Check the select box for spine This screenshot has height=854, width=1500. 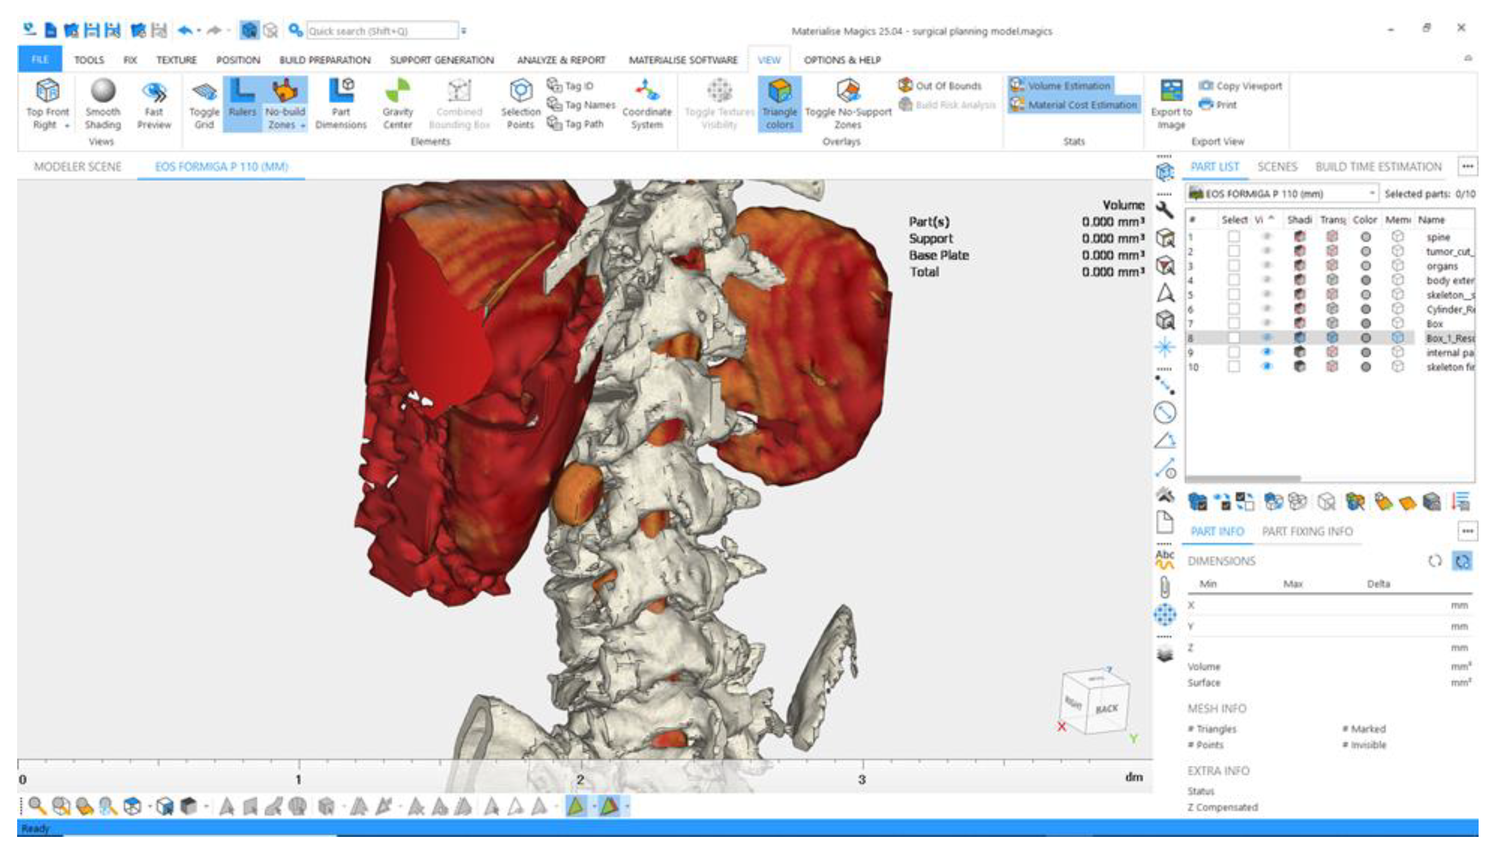tap(1233, 237)
